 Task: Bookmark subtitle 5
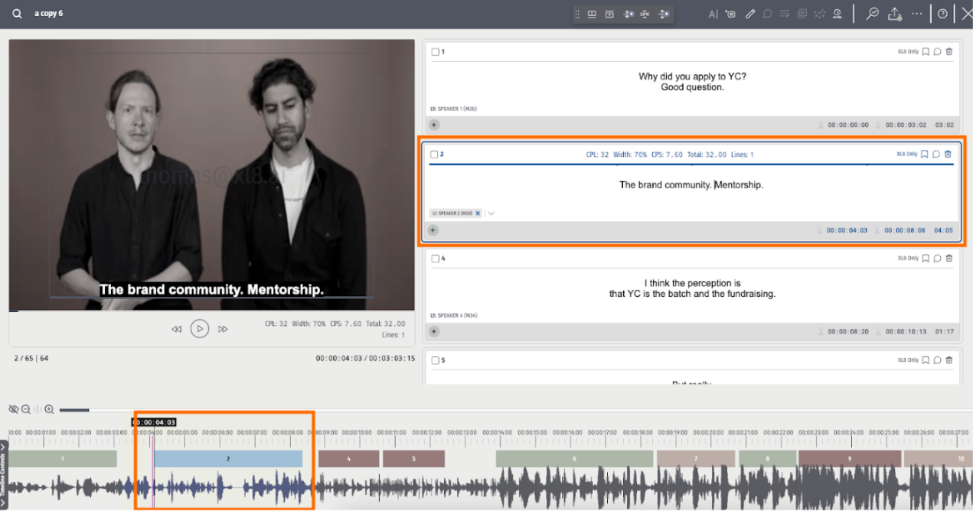point(926,360)
